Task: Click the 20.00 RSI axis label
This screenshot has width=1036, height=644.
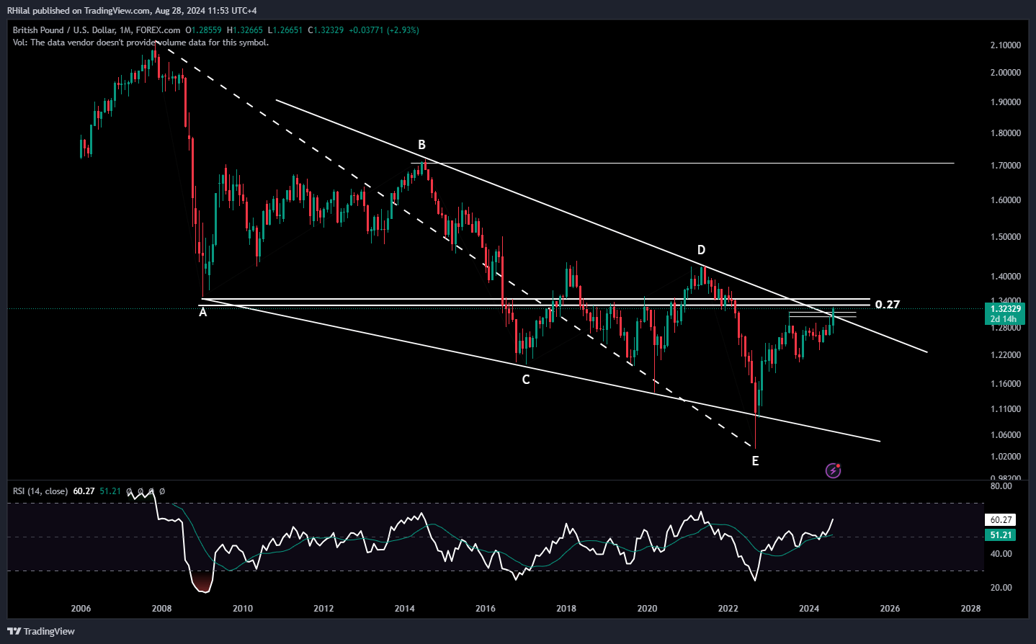Action: (1001, 588)
